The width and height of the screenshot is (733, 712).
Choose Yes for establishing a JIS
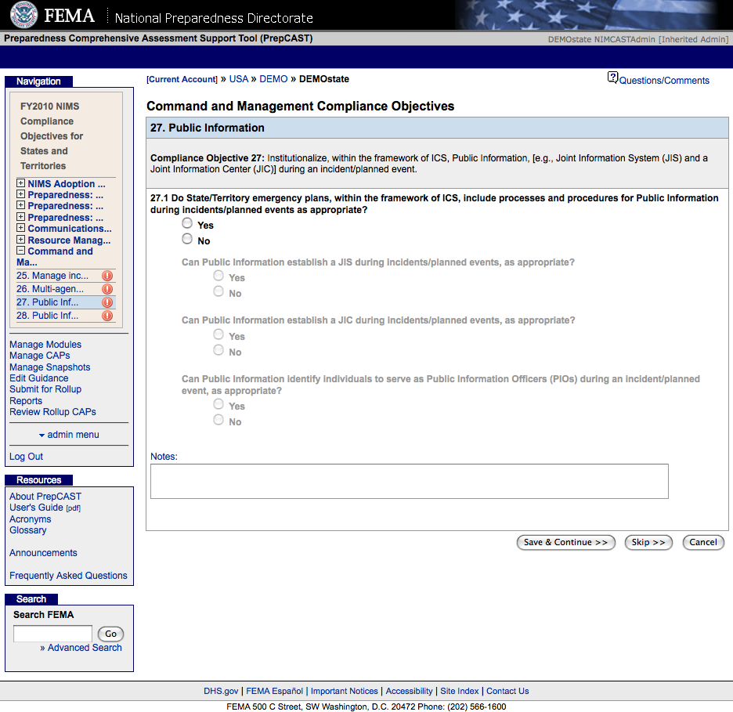pyautogui.click(x=218, y=276)
